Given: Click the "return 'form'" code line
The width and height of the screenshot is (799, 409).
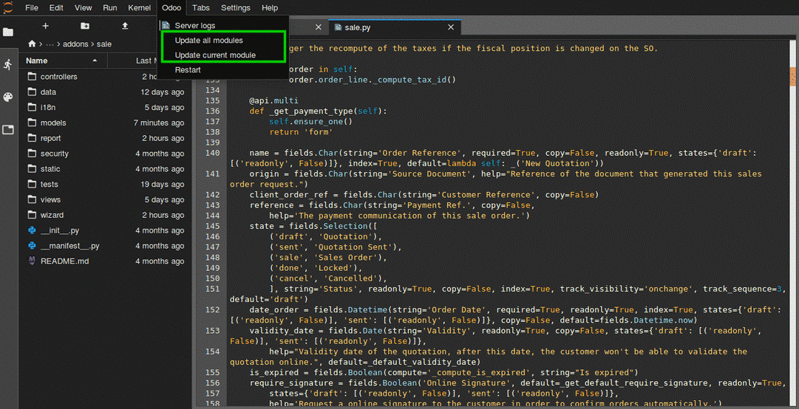Looking at the screenshot, I should click(301, 131).
